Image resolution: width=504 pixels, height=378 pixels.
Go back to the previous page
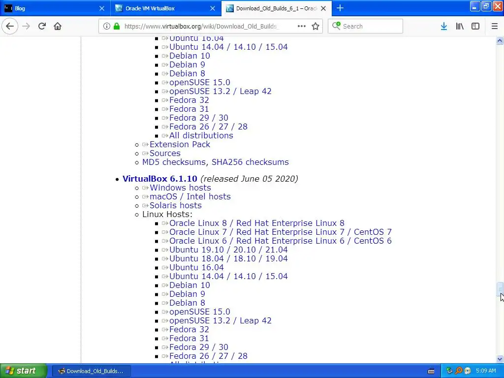pyautogui.click(x=10, y=26)
